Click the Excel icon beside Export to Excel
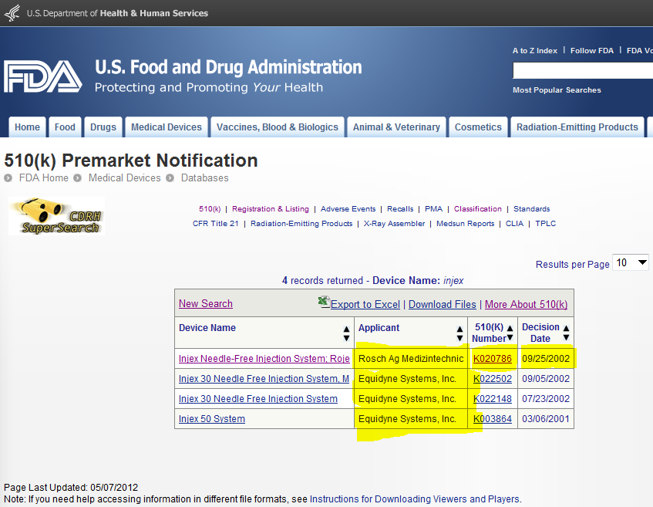This screenshot has height=507, width=653. pos(324,302)
